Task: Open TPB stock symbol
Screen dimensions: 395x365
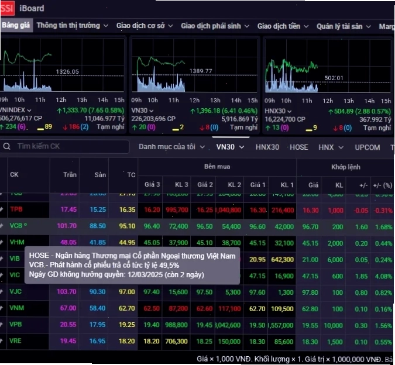Action: (x=16, y=209)
